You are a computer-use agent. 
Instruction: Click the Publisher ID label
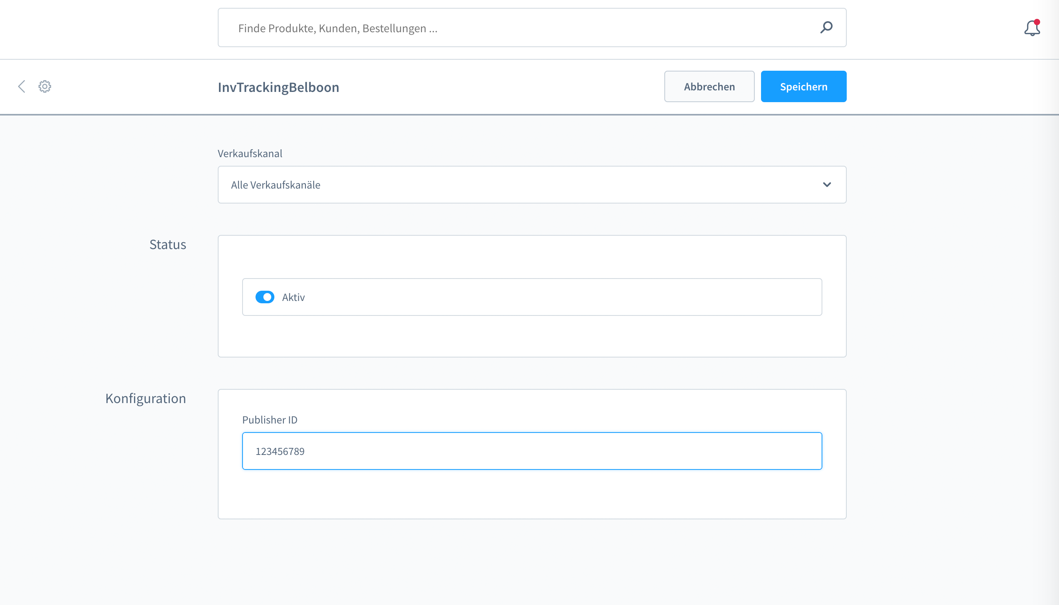(270, 420)
